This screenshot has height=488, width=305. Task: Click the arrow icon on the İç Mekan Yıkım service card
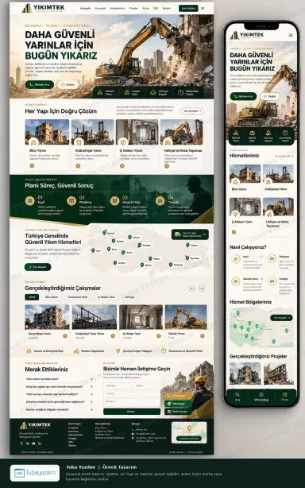pos(122,166)
